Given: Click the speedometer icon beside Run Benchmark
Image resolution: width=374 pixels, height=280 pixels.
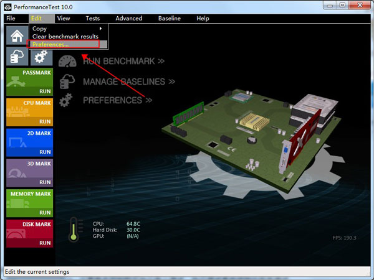Looking at the screenshot, I should click(x=67, y=62).
